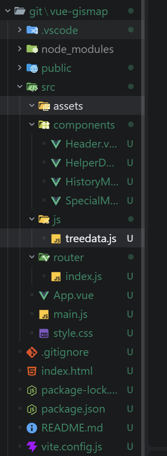Open the package-lock file entry
Screen dimensions: 167x456
click(72, 390)
